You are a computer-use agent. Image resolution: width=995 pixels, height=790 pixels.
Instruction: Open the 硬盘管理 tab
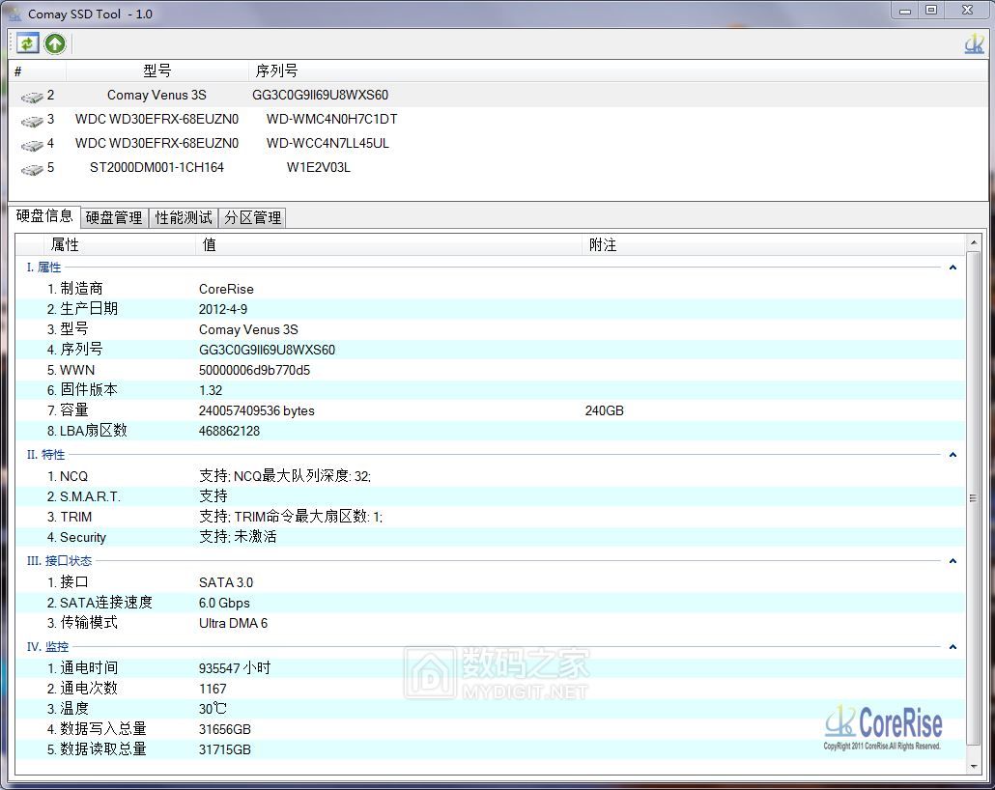[x=114, y=217]
